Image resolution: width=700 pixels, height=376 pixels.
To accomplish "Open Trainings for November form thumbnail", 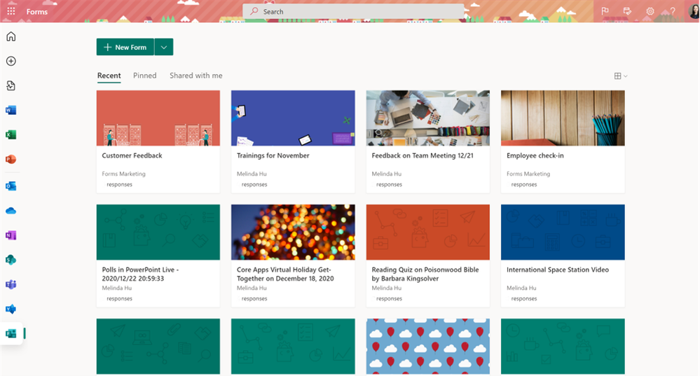I will [293, 118].
